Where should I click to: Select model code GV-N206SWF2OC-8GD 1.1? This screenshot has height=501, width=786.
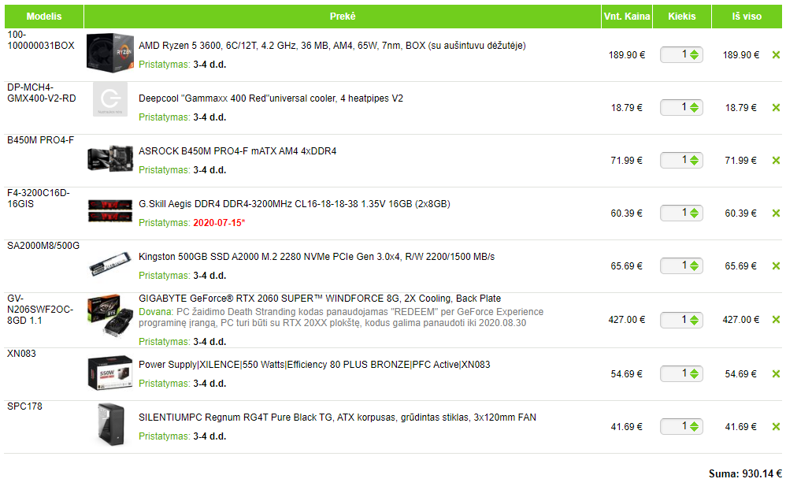click(40, 310)
